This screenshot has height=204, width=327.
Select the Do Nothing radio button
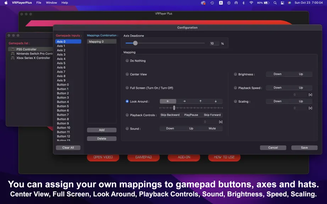(x=127, y=61)
